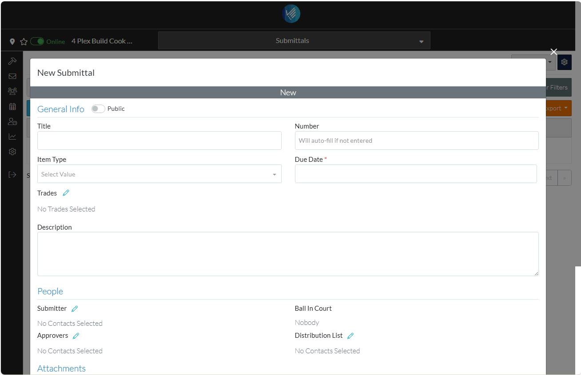Screen dimensions: 581x375
Task: Close the New Submittal dialog
Action: click(x=553, y=52)
